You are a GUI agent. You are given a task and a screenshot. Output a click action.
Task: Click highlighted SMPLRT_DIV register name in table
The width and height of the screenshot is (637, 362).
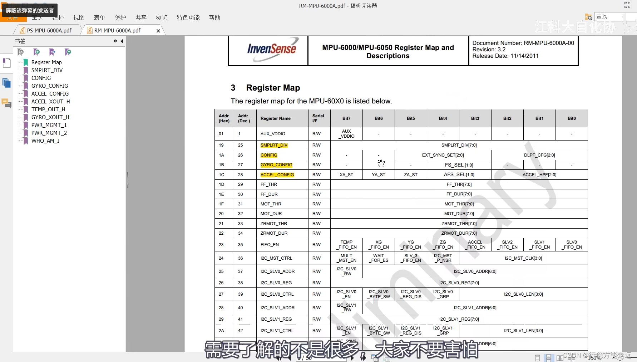[x=274, y=145]
